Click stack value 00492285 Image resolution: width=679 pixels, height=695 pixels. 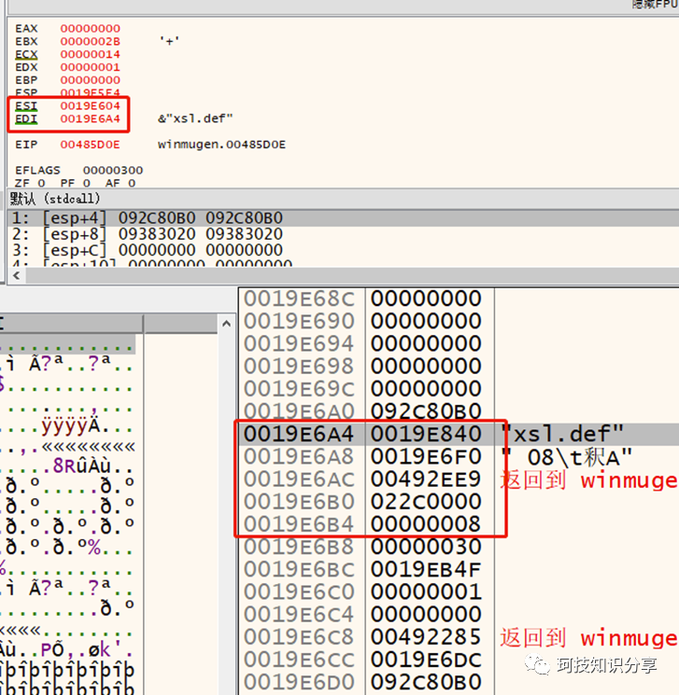pos(426,637)
